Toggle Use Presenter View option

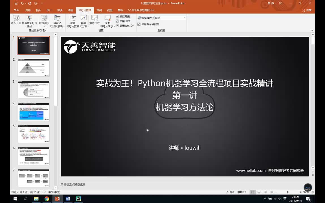139,24
